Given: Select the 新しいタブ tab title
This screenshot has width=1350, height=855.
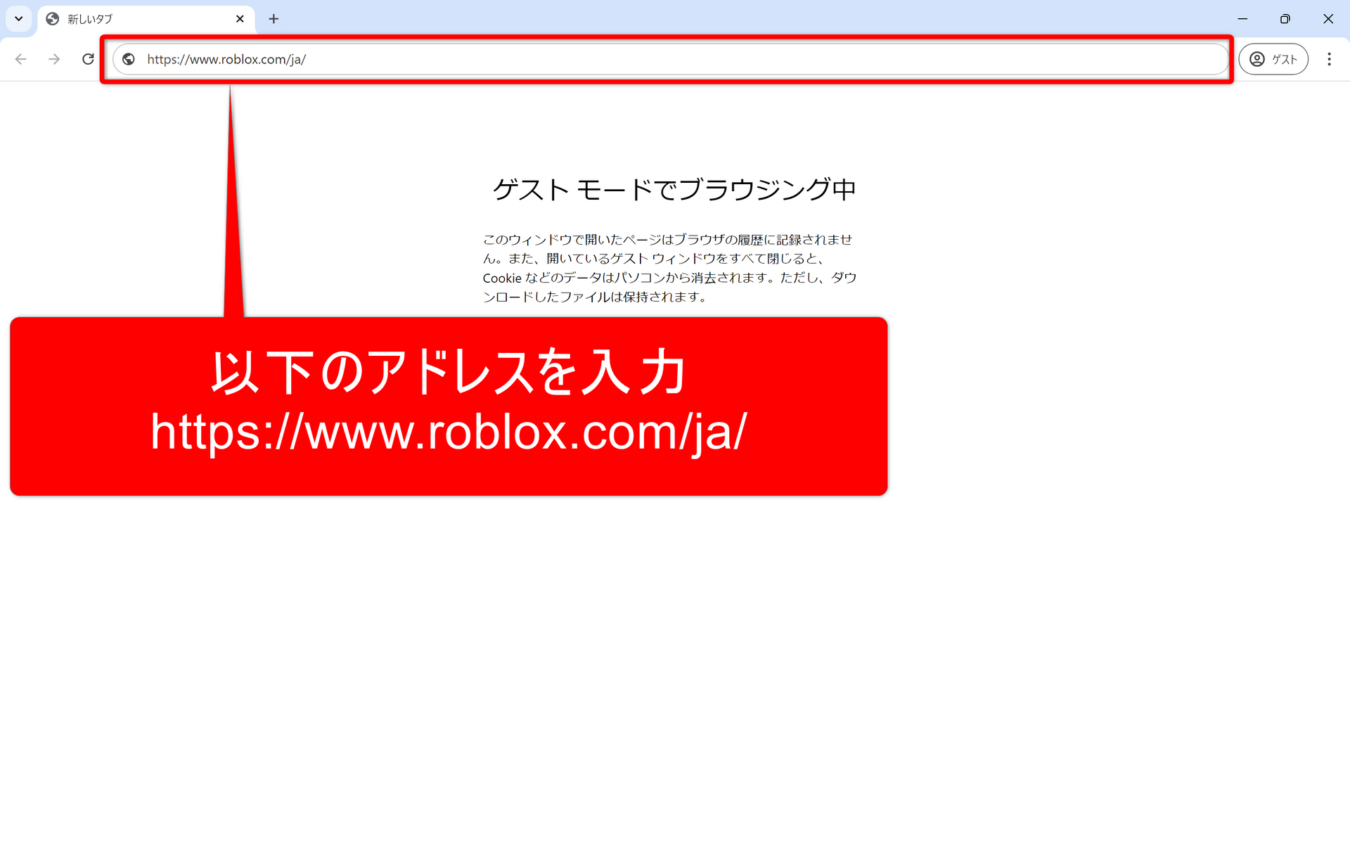Looking at the screenshot, I should [90, 19].
